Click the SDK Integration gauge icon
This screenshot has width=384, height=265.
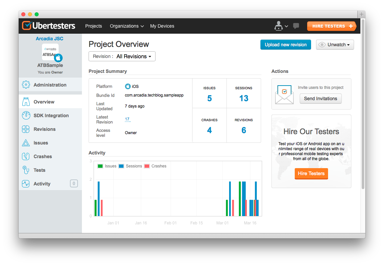click(x=26, y=116)
